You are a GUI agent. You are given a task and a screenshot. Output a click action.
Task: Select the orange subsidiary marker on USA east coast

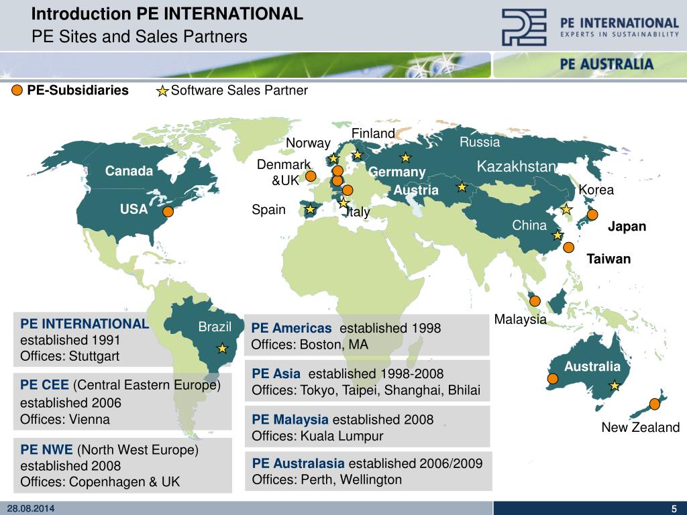(x=168, y=211)
